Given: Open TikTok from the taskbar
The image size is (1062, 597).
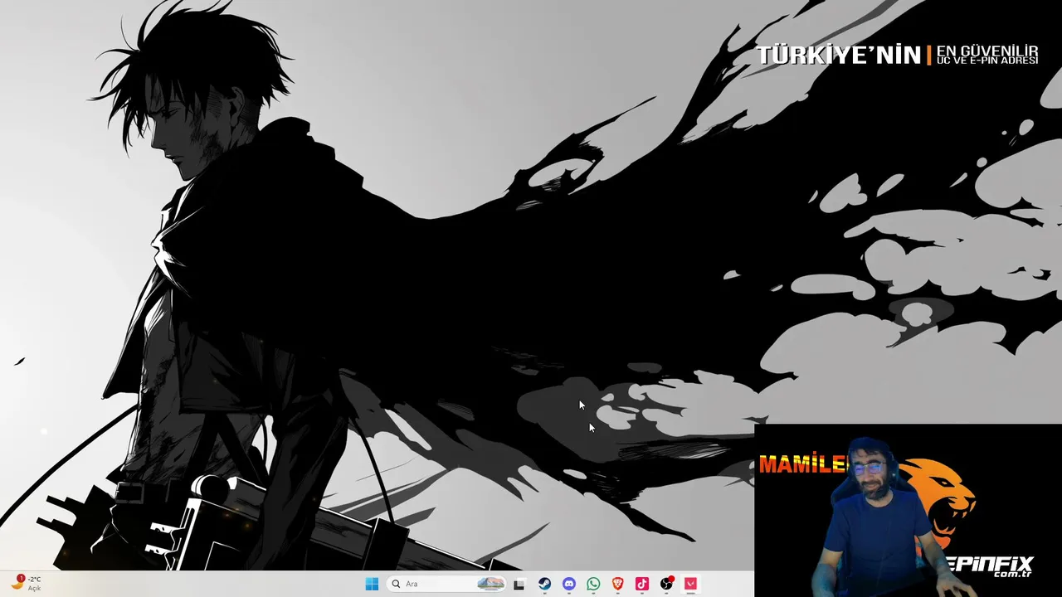Looking at the screenshot, I should (641, 584).
